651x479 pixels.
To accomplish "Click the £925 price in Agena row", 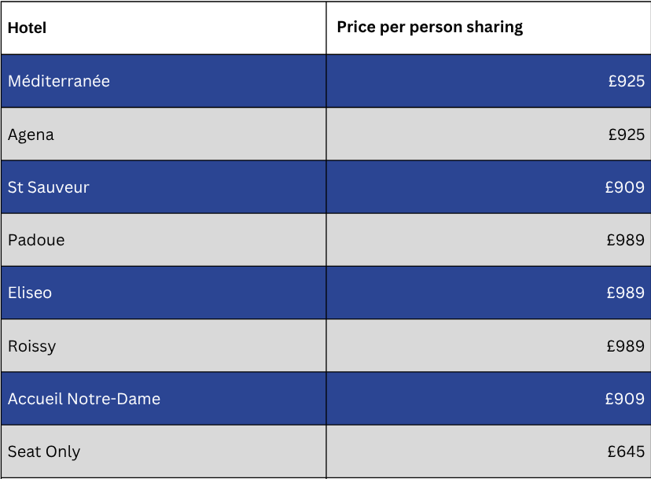I will pos(626,134).
